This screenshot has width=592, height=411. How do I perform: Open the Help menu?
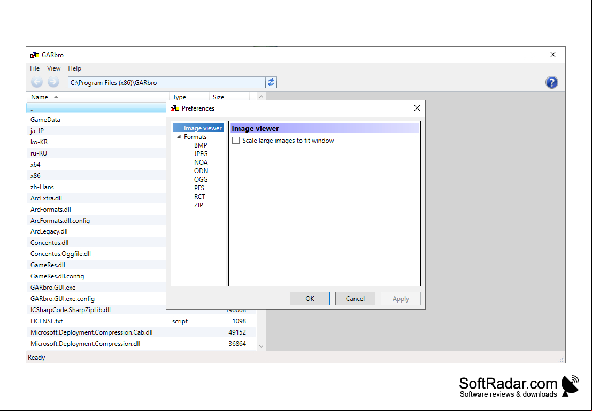coord(74,68)
